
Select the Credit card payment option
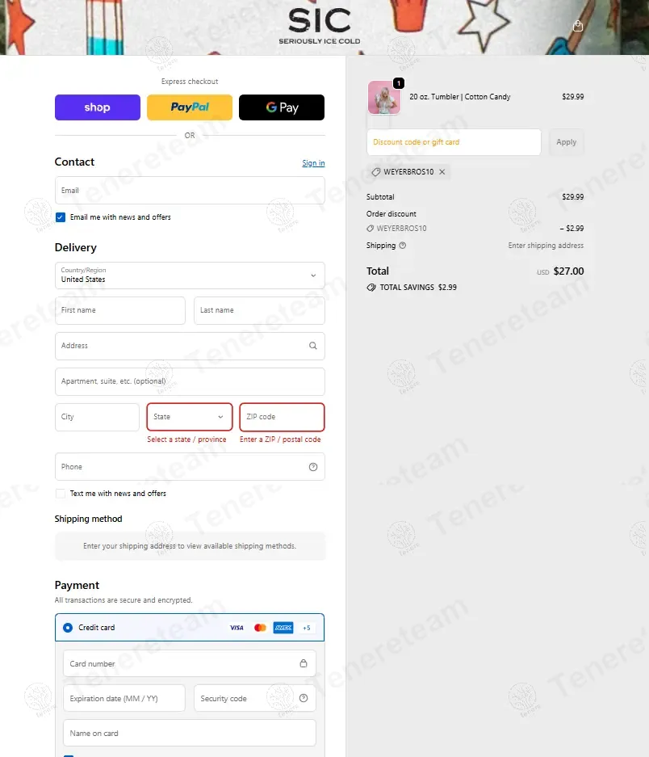coord(68,628)
